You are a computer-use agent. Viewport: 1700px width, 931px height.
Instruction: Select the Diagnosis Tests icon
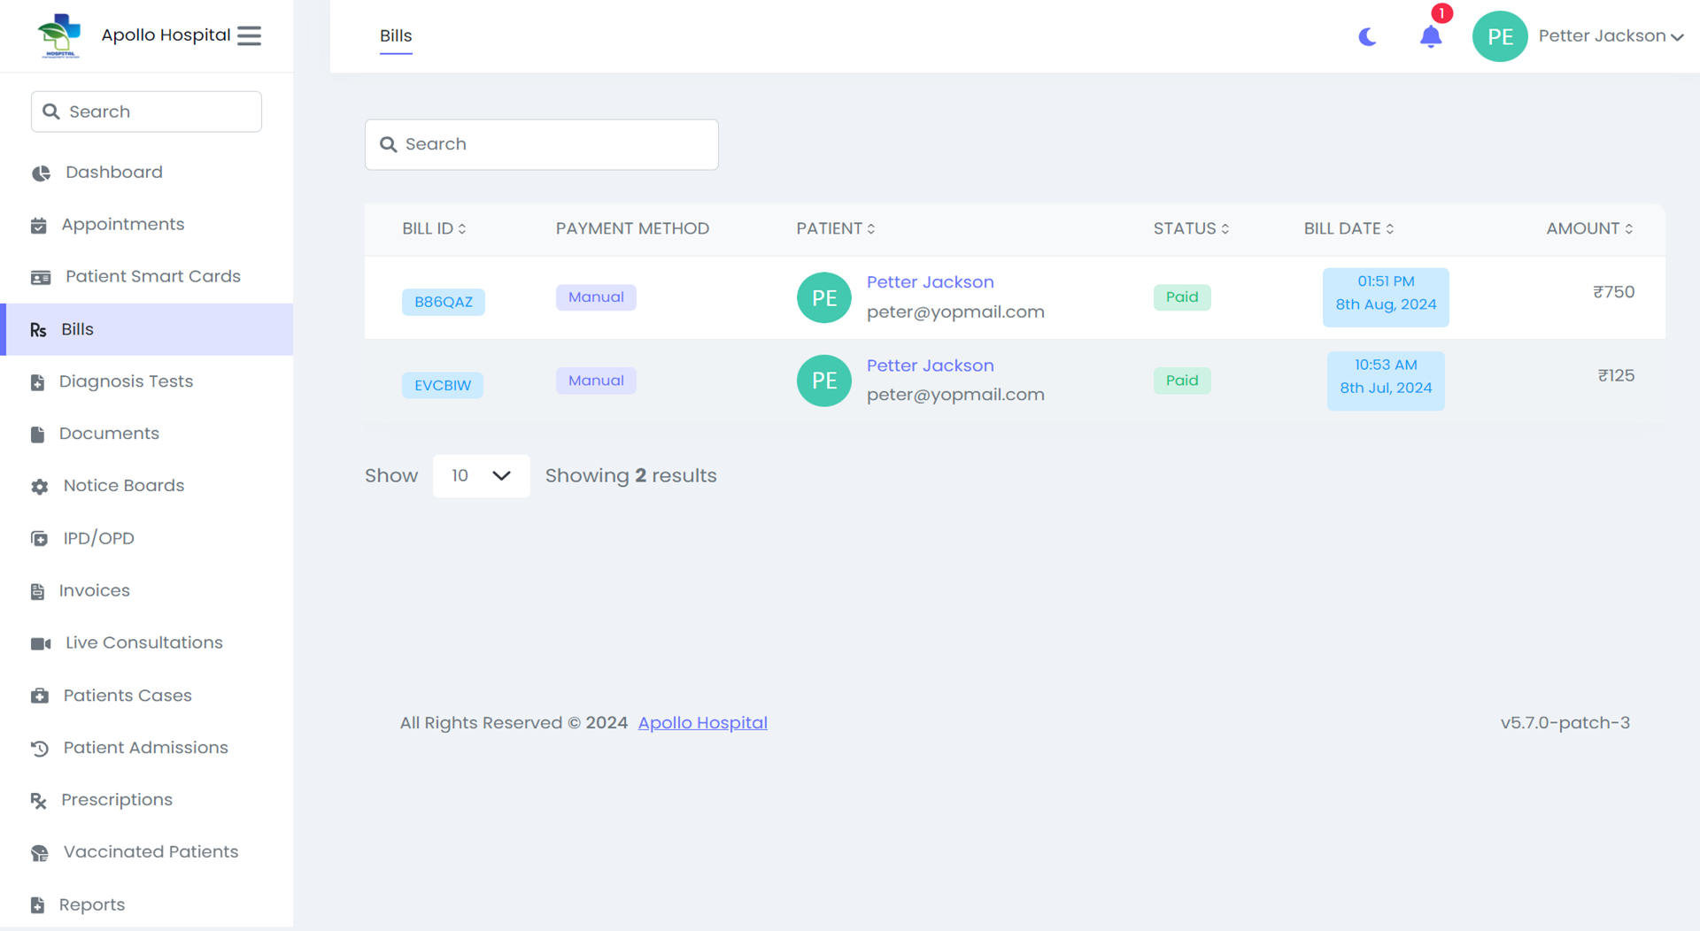(x=36, y=381)
